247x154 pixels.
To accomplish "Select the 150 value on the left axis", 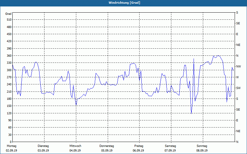I will pyautogui.click(x=9, y=106).
